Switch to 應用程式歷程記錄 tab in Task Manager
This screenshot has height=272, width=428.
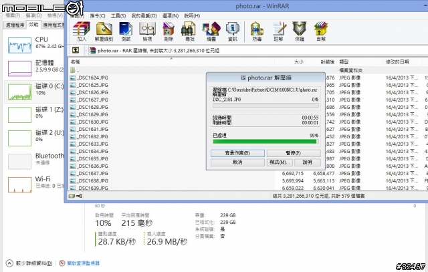click(x=53, y=25)
